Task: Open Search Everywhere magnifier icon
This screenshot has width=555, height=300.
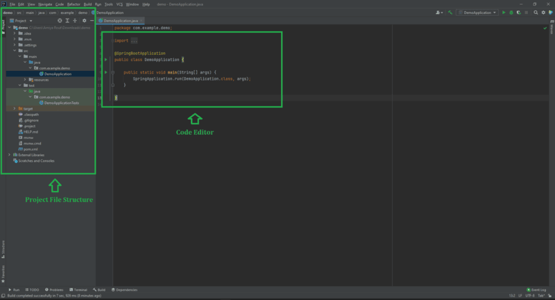Action: click(536, 12)
